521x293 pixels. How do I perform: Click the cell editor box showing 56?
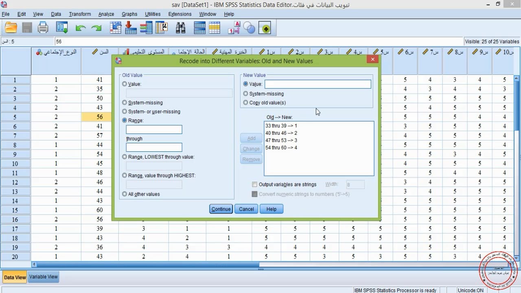pos(259,42)
